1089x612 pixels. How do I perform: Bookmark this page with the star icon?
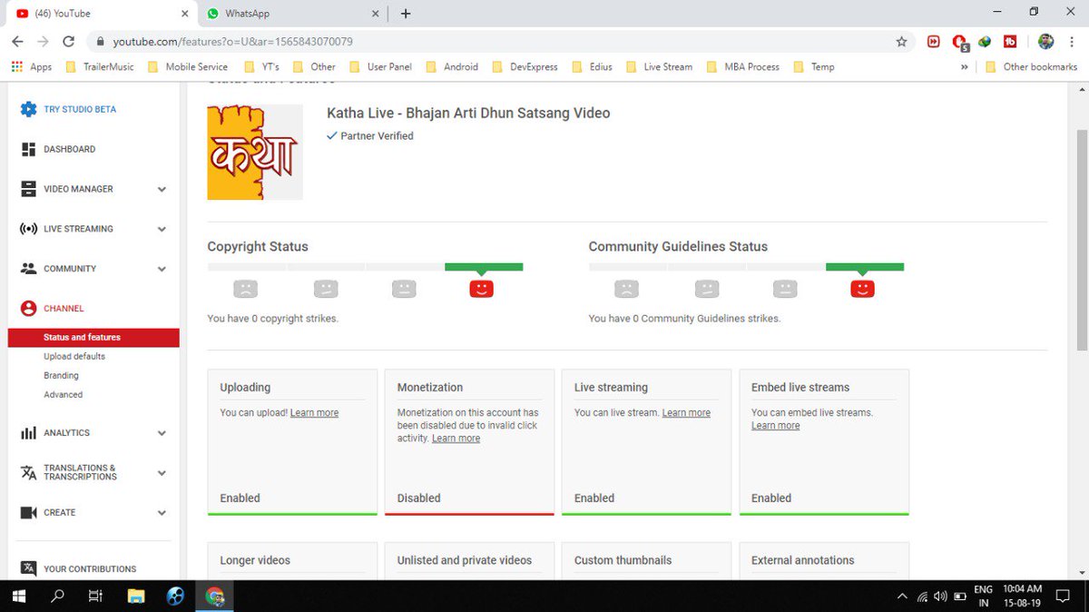point(901,42)
